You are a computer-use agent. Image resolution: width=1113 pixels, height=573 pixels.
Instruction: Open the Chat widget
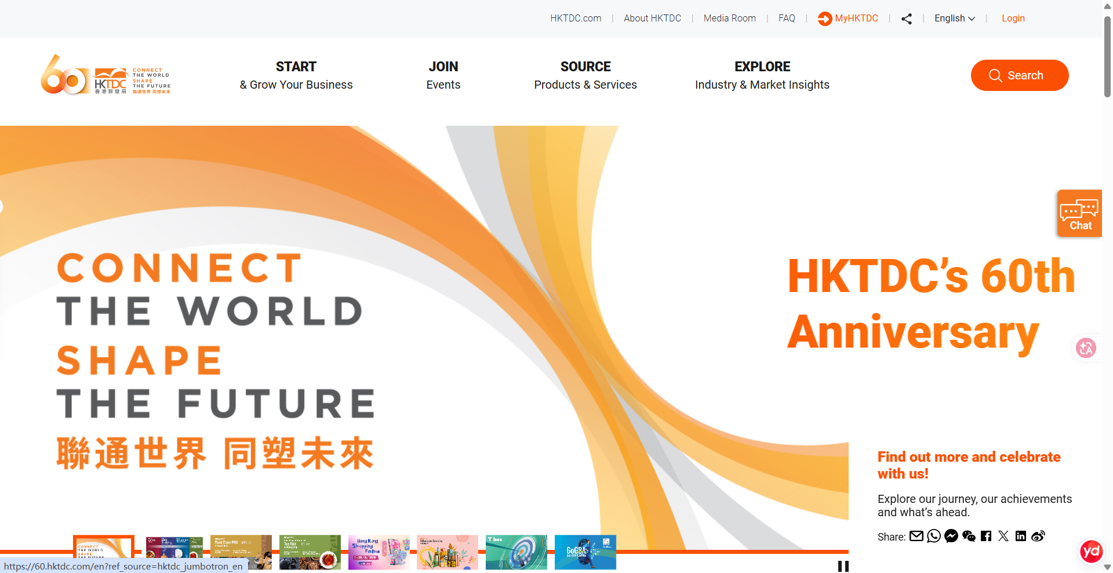[x=1079, y=213]
